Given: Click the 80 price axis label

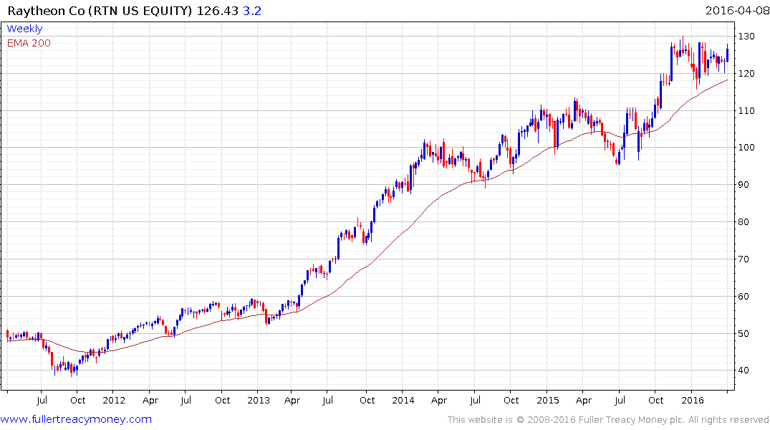Looking at the screenshot, I should click(x=743, y=222).
